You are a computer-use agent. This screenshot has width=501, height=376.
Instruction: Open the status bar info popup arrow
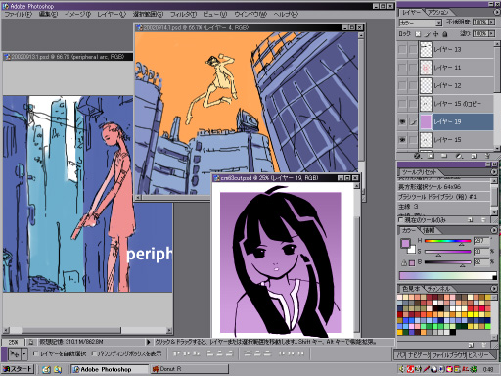148,342
